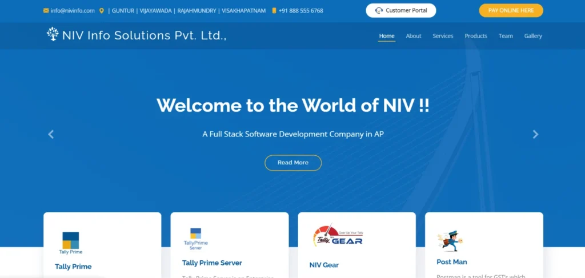Click the Tally Prime logo image
Viewport: 585px width, 278px height.
pyautogui.click(x=70, y=243)
